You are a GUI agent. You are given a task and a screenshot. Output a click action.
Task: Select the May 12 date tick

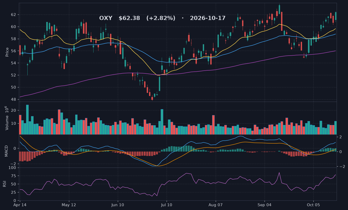tap(69, 205)
